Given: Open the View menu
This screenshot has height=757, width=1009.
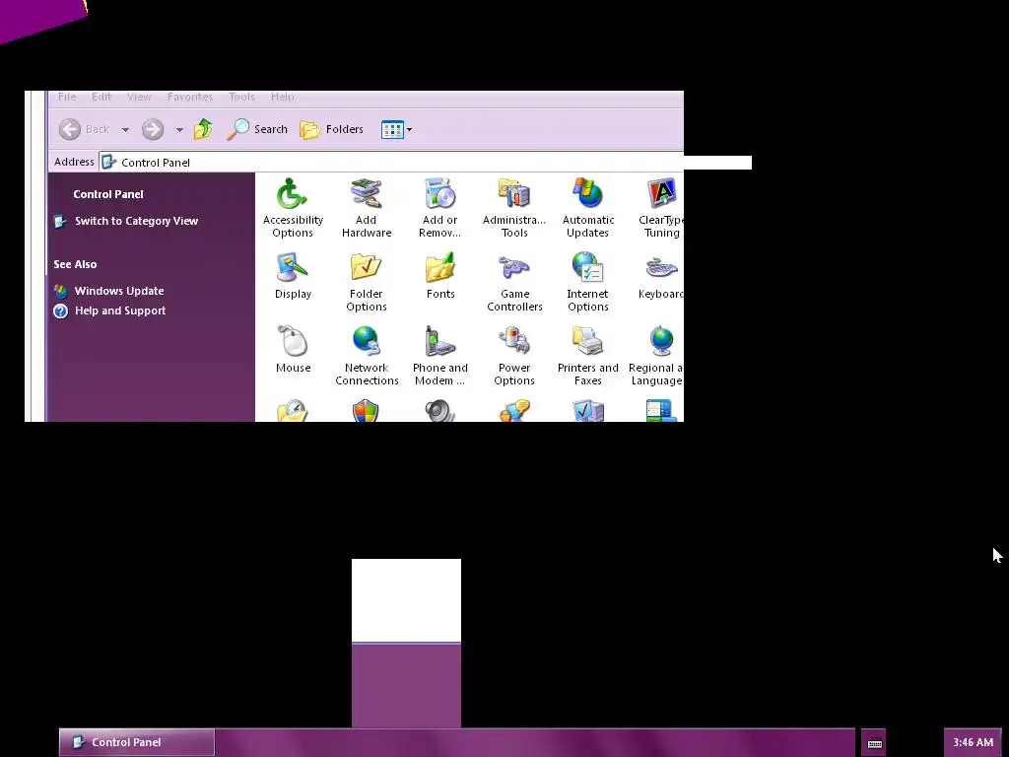Looking at the screenshot, I should pos(139,97).
